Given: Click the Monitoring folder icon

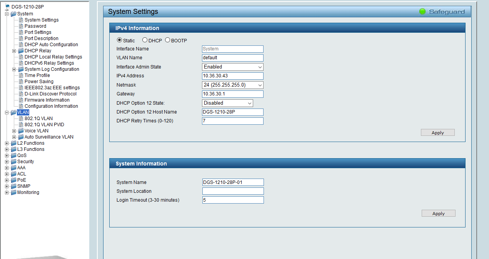Looking at the screenshot, I should pyautogui.click(x=13, y=192).
